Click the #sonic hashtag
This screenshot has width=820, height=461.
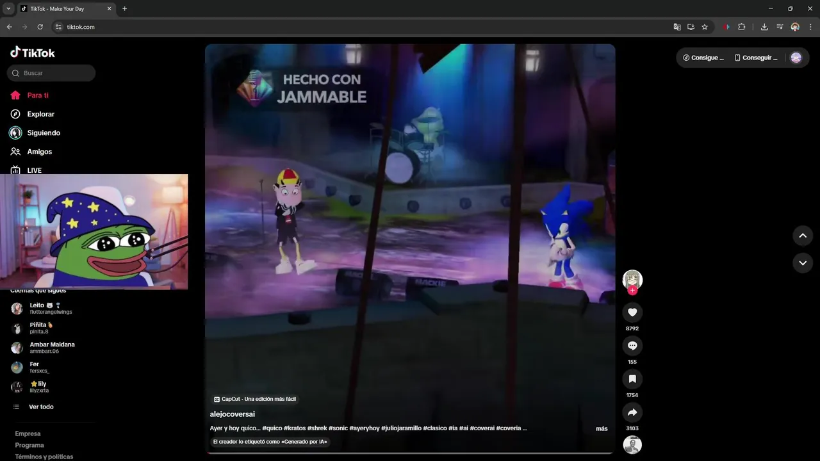point(338,428)
